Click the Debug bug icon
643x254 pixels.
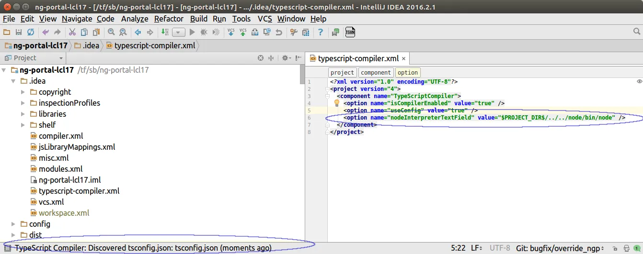click(x=204, y=32)
